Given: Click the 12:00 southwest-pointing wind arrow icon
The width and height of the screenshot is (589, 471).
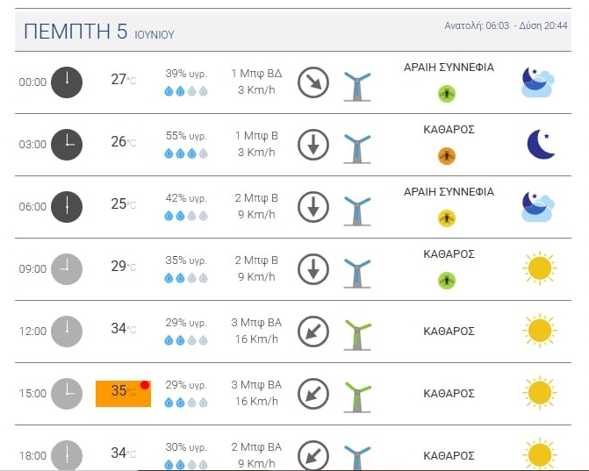Looking at the screenshot, I should 313,332.
